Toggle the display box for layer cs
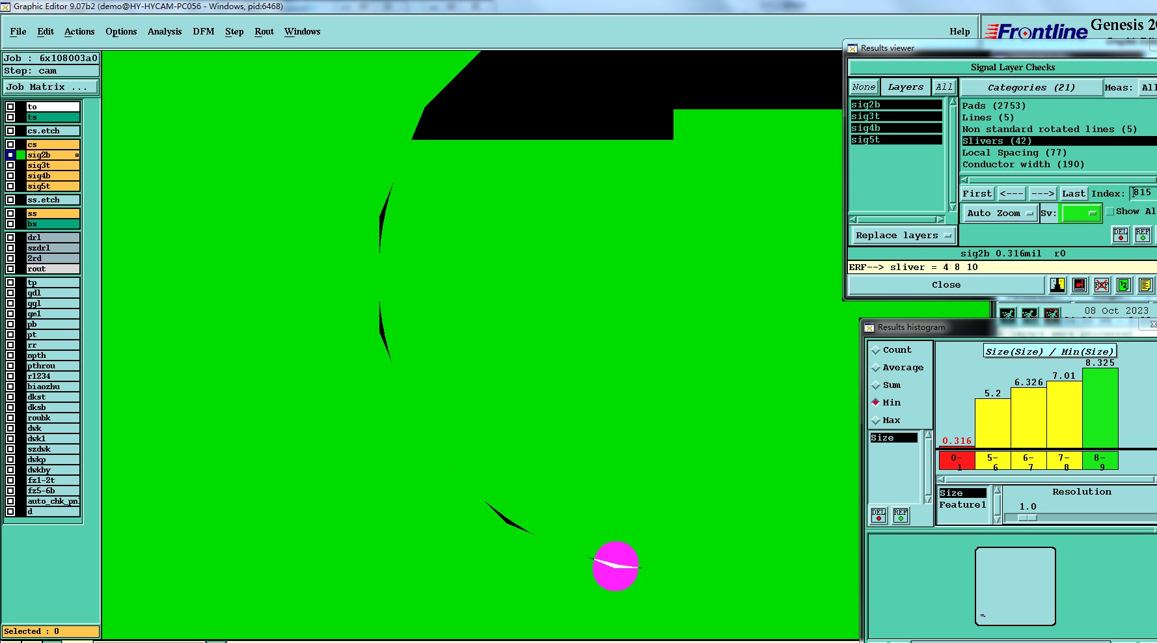This screenshot has width=1157, height=643. coord(10,144)
